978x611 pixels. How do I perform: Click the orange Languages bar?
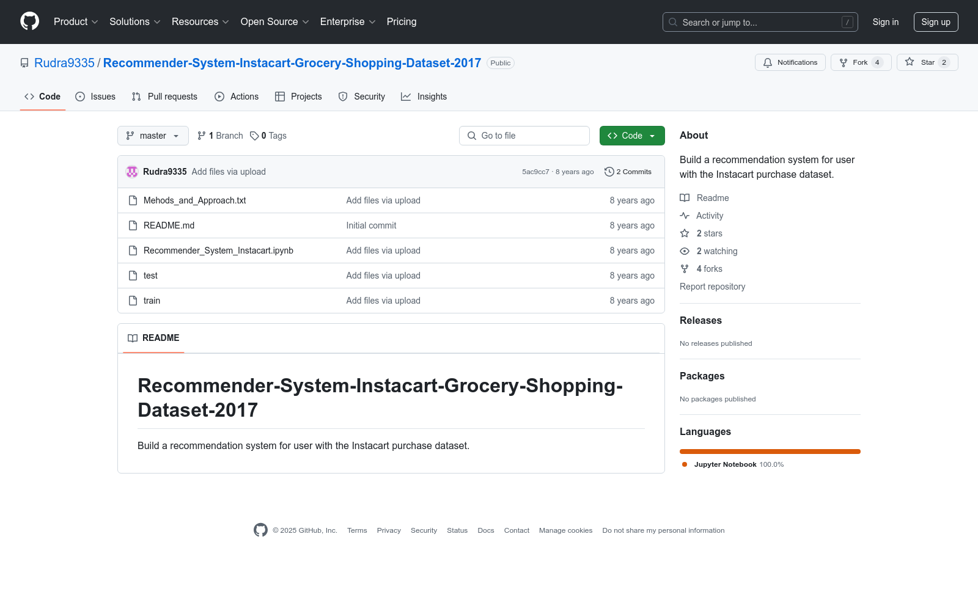(770, 452)
